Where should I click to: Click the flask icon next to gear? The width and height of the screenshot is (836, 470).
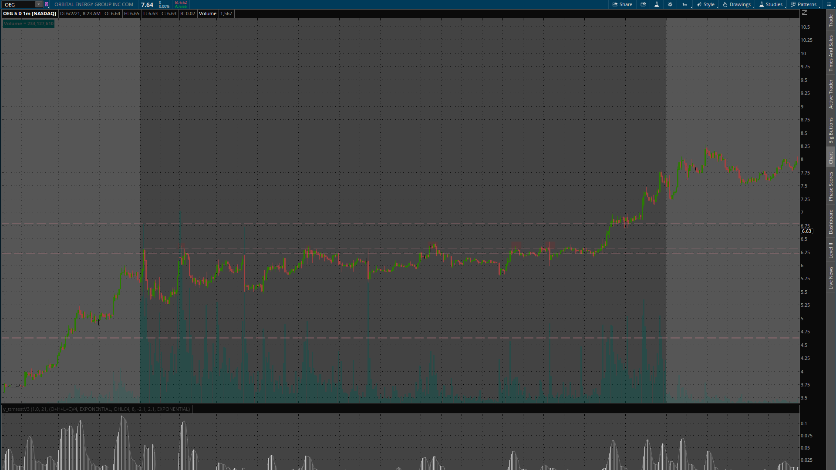tap(657, 4)
